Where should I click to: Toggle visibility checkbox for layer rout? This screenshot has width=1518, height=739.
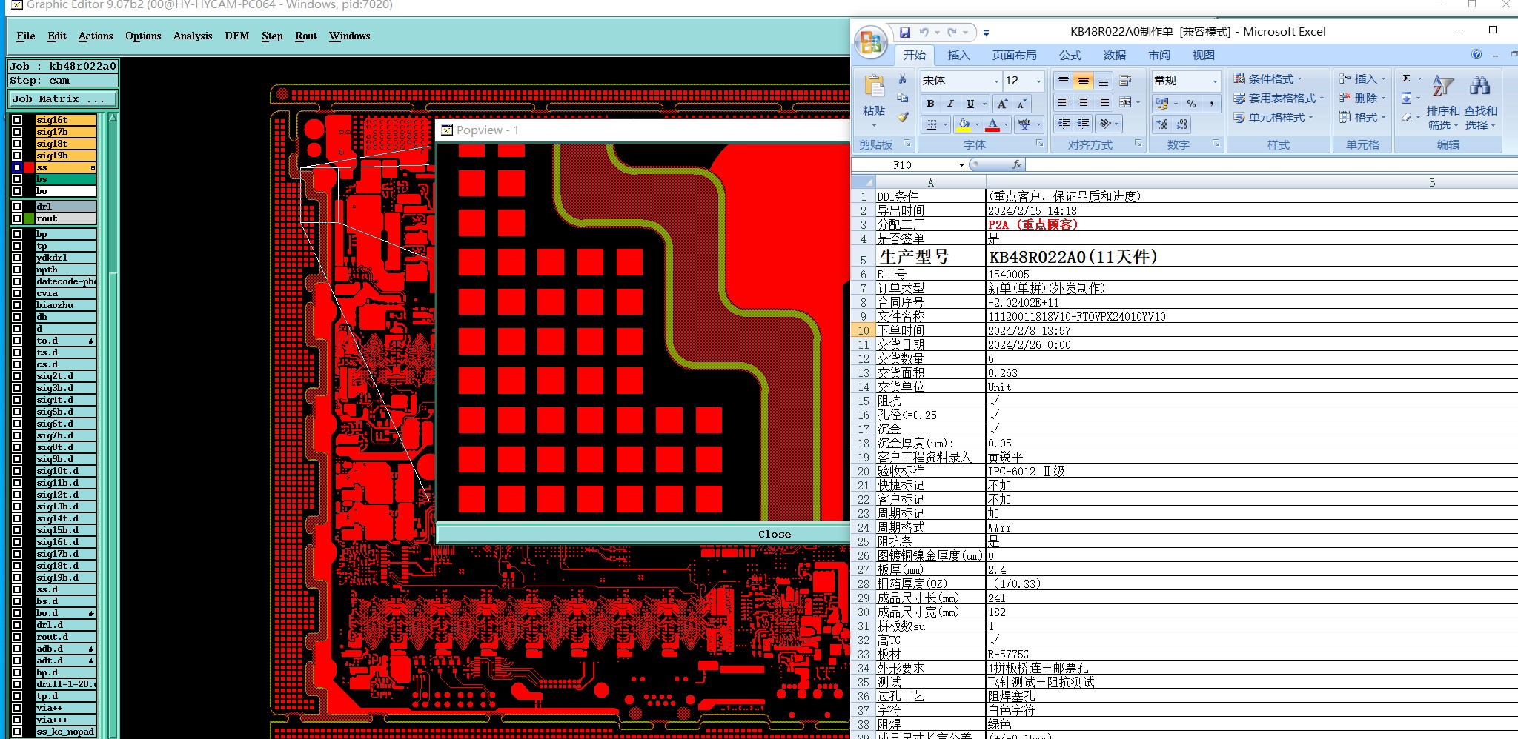pyautogui.click(x=17, y=218)
